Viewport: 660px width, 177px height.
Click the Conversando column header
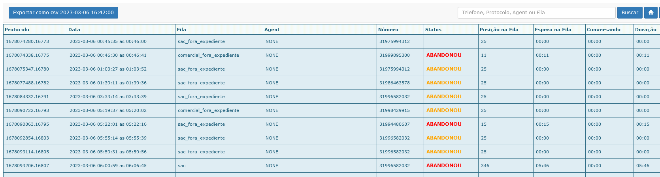[x=603, y=30]
